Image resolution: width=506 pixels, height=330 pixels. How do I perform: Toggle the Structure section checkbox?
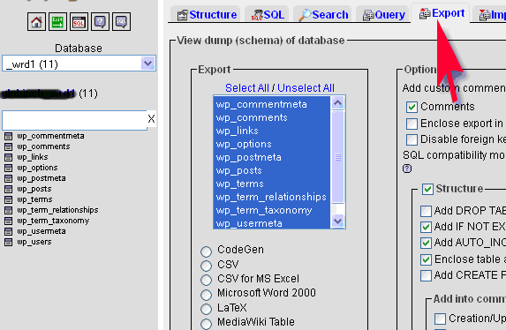click(427, 189)
